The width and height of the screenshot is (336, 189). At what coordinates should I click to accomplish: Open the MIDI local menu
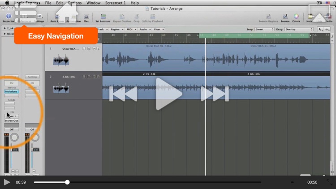131,30
